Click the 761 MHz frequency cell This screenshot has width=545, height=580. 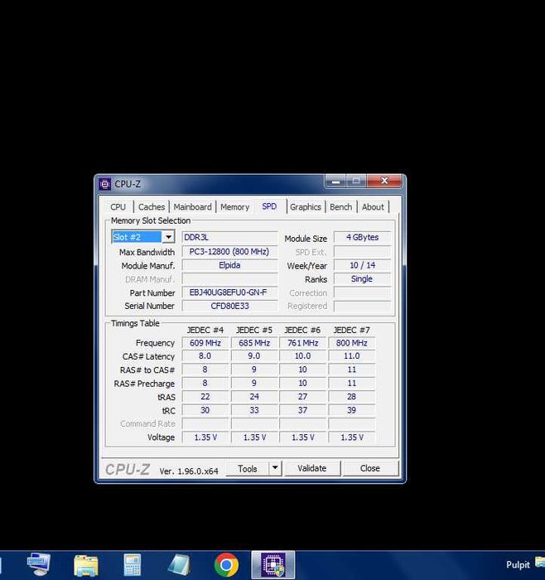point(302,343)
